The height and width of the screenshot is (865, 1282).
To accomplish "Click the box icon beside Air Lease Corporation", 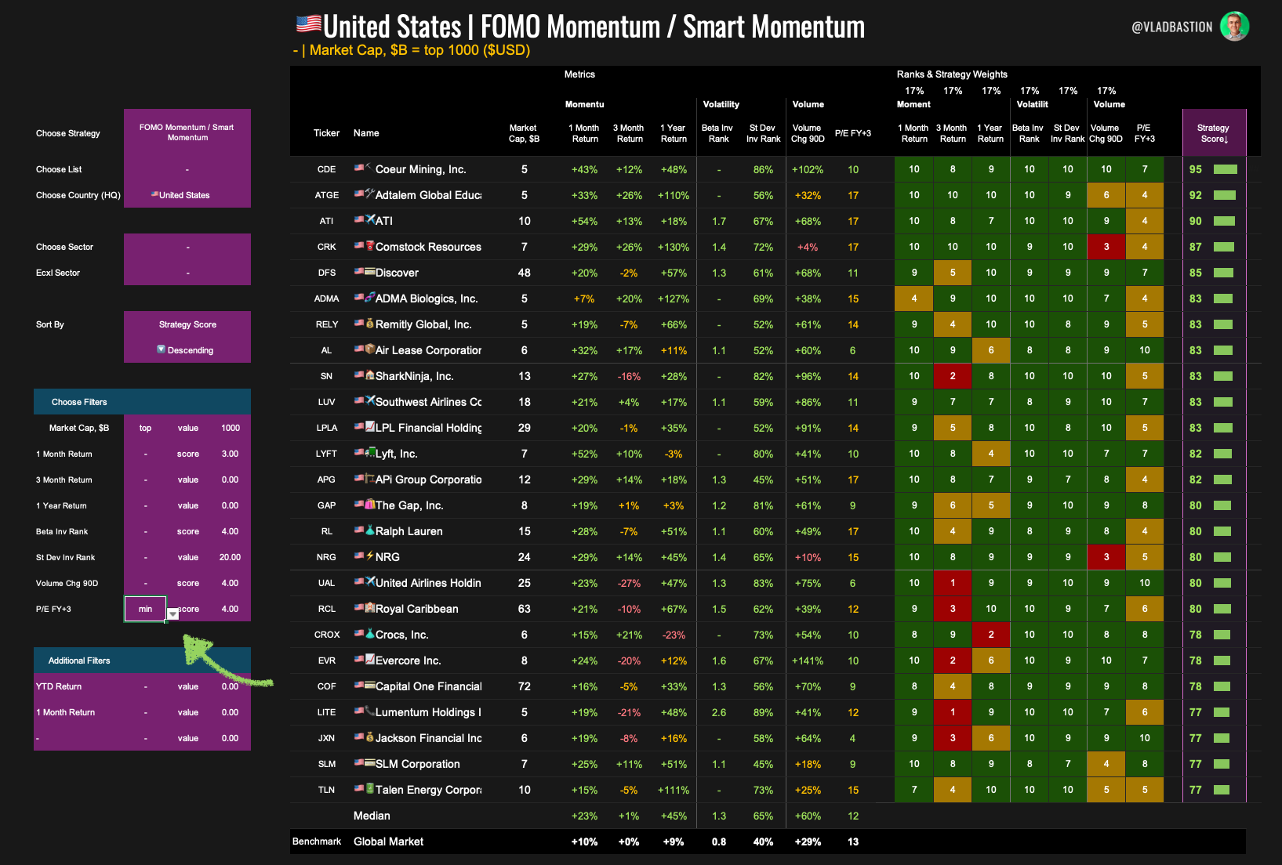I will [x=369, y=349].
